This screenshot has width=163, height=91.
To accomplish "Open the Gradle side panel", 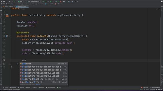I will [162, 8].
